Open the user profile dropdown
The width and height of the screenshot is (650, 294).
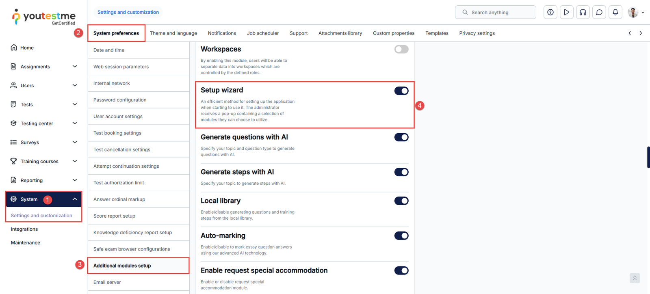coord(636,12)
